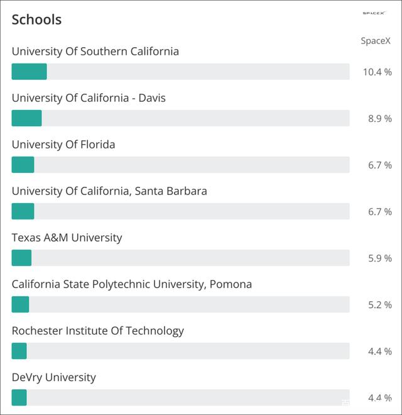Select Rochester Institute Of Technology label
The height and width of the screenshot is (415, 402).
[x=97, y=331]
